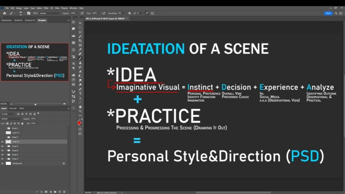Select the Pen tool
This screenshot has width=345, height=194.
80,89
